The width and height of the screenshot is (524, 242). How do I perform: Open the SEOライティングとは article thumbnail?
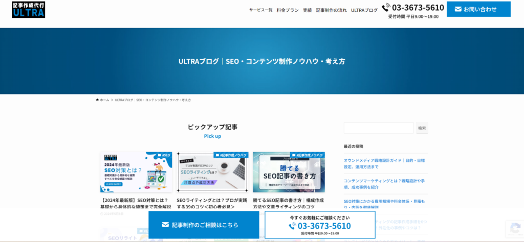click(x=212, y=172)
